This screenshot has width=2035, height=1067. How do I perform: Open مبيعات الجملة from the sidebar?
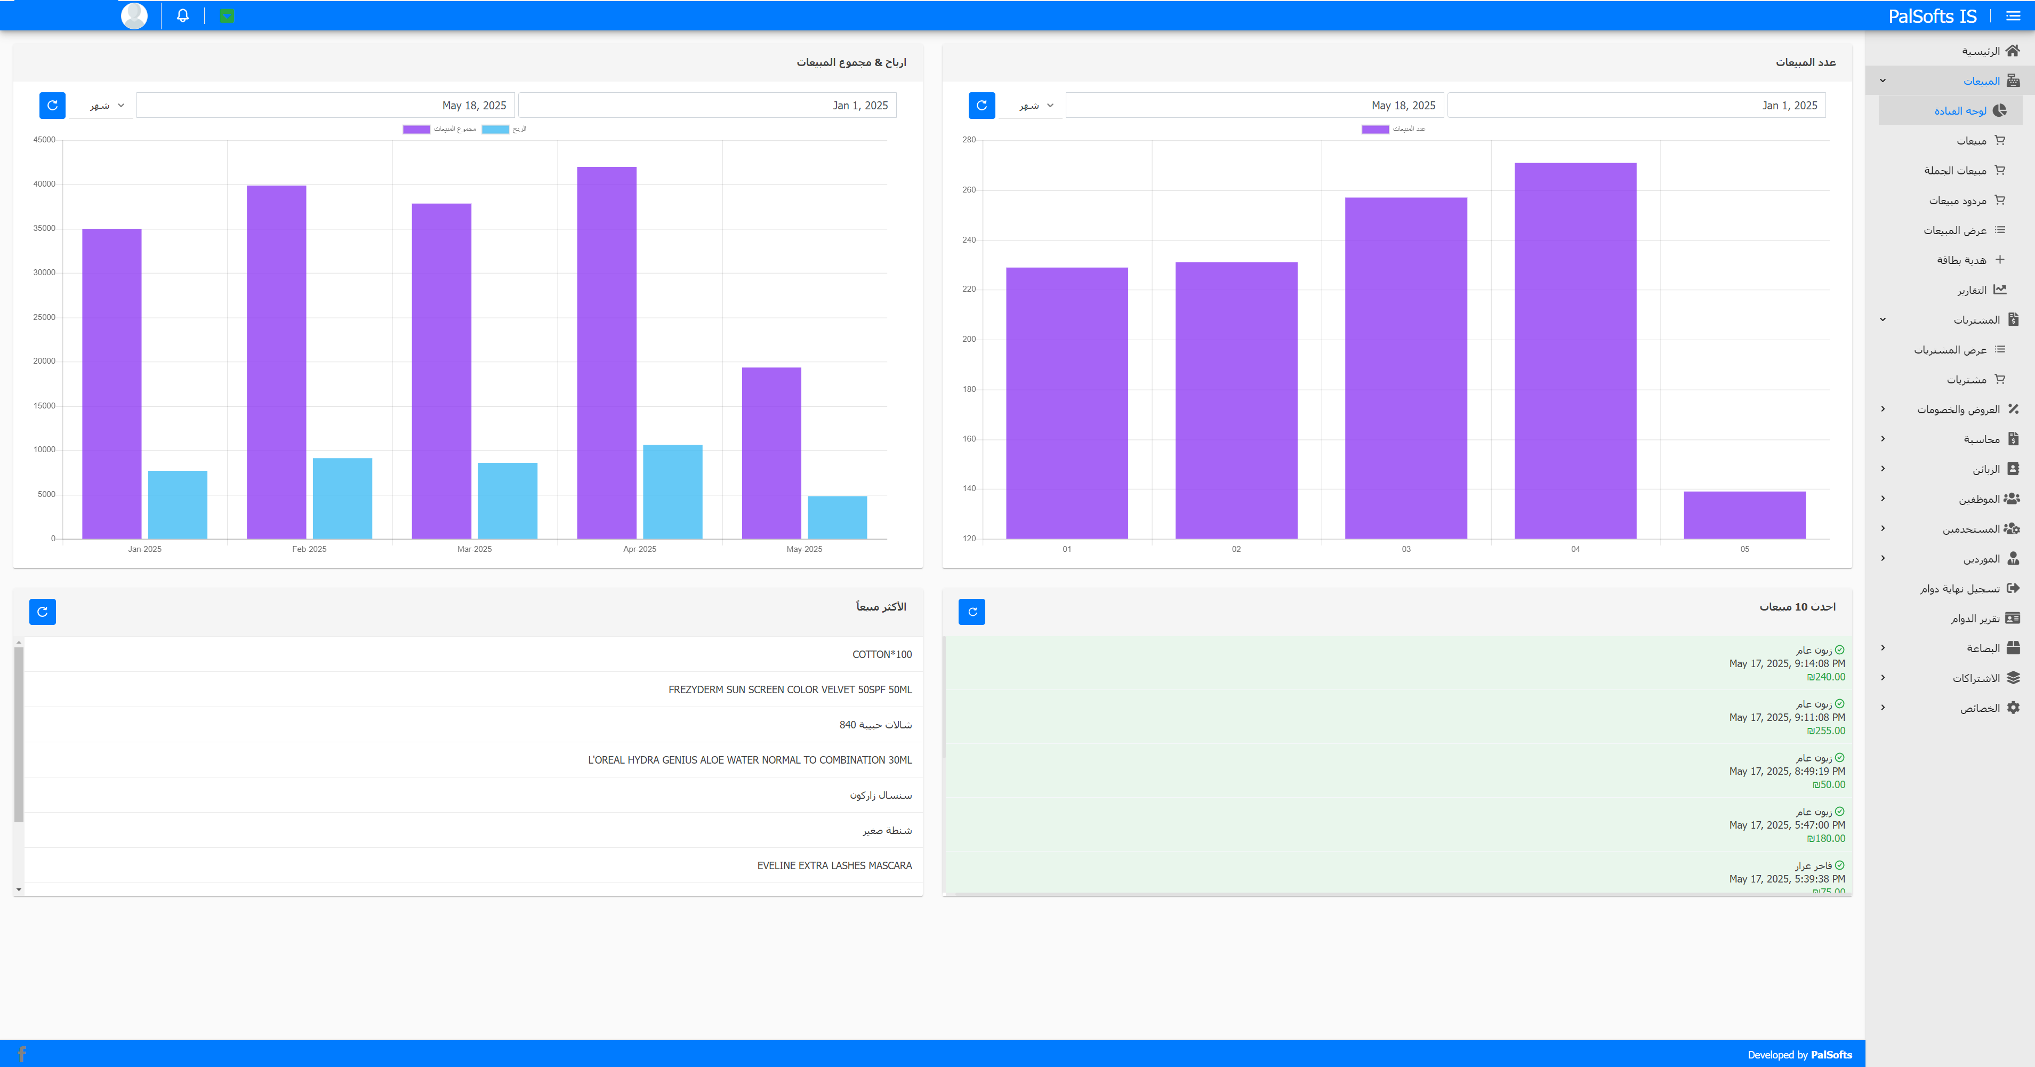tap(1955, 171)
